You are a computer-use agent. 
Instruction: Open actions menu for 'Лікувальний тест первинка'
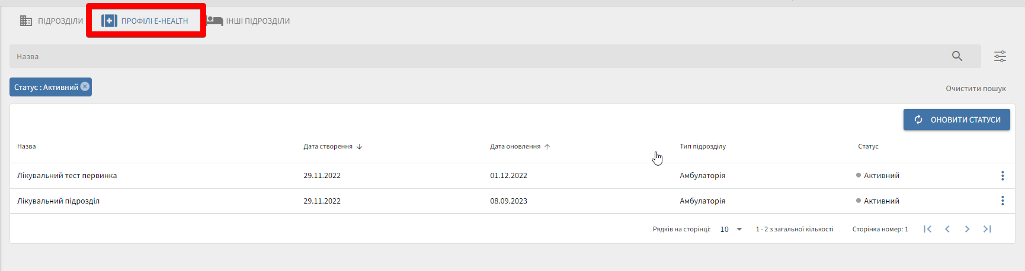(x=1002, y=176)
